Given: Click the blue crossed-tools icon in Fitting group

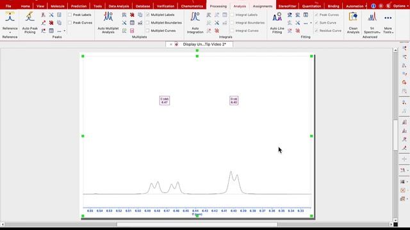Looking at the screenshot, I should 297,23.
